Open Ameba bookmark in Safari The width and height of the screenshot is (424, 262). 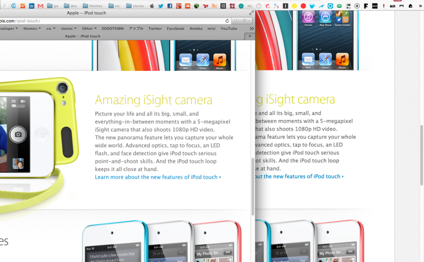click(196, 28)
